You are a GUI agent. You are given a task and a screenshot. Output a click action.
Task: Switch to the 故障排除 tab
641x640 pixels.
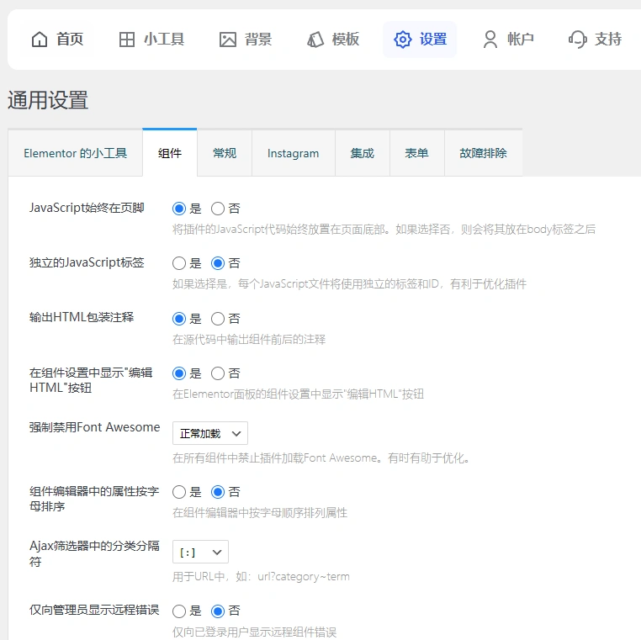click(x=483, y=153)
